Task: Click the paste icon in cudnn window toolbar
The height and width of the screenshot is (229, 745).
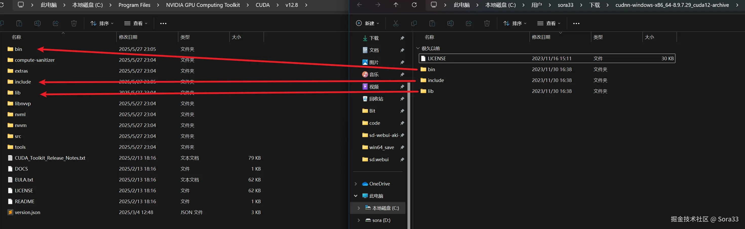Action: point(432,24)
